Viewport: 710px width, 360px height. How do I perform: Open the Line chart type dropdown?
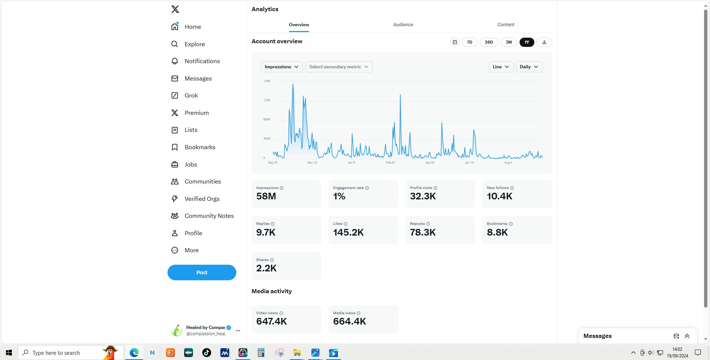click(x=501, y=67)
